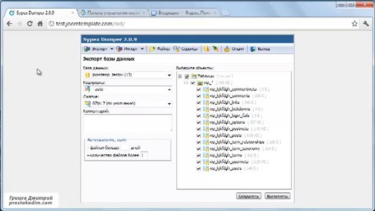Uncheck the wp_kjkfdgh_posts table checkbox
Screen dimensions: 375x211
(x=199, y=135)
